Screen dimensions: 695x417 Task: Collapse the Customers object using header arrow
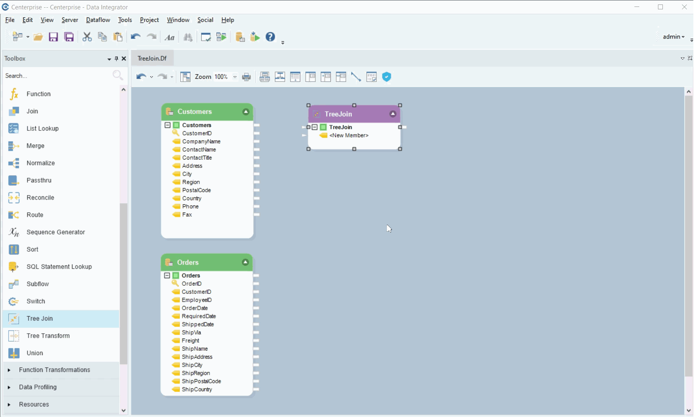(x=246, y=112)
